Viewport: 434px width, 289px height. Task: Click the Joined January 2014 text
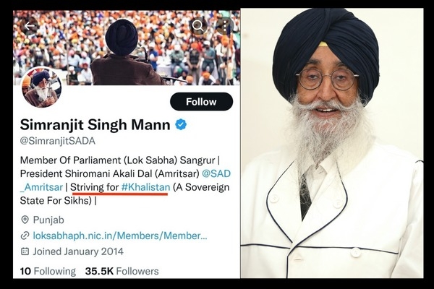[78, 251]
